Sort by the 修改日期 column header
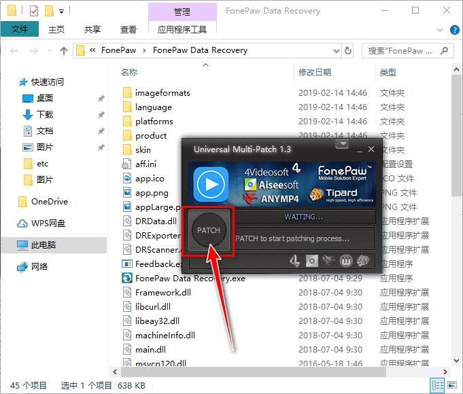Viewport: 463px width, 394px height. pyautogui.click(x=315, y=72)
